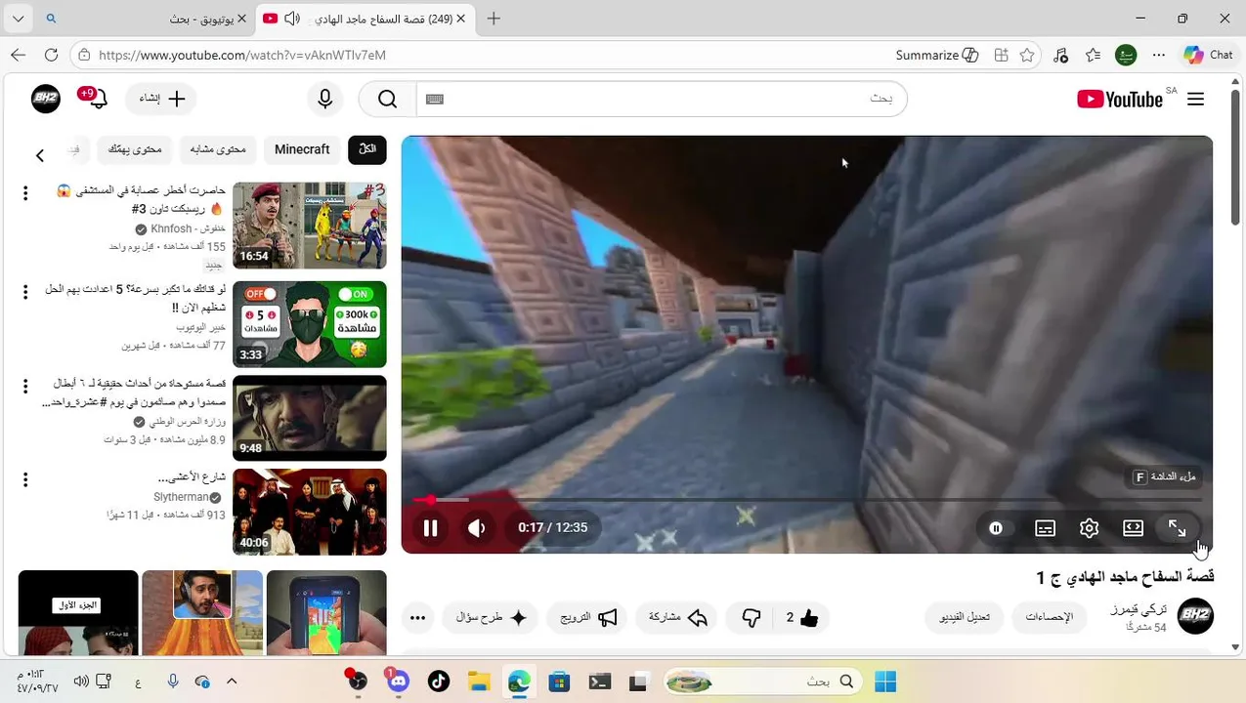Open the Edge profile avatar
Viewport: 1246px width, 703px height.
pyautogui.click(x=1126, y=55)
